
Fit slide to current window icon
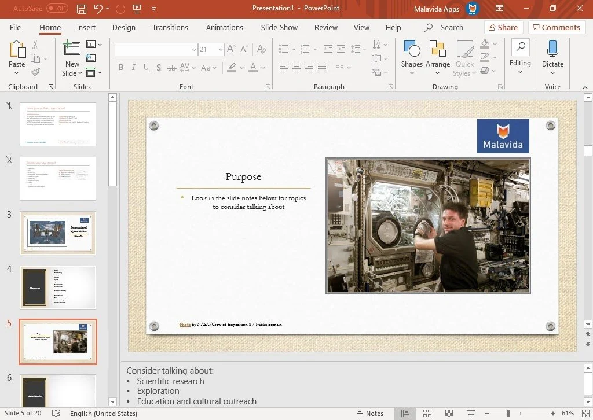[x=585, y=414]
